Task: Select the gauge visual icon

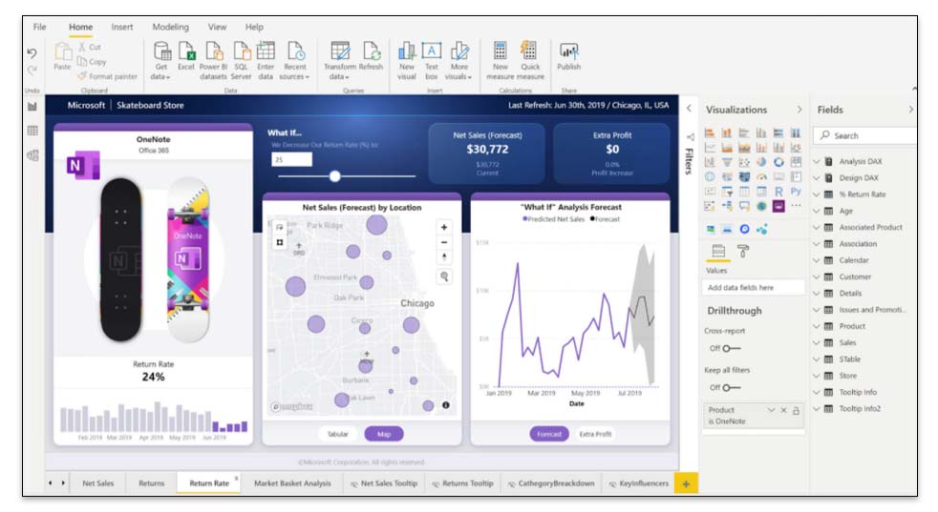Action: [761, 176]
